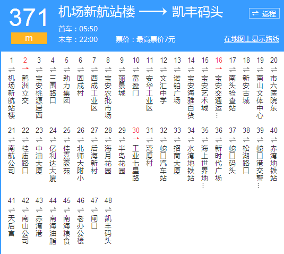This screenshot has height=254, width=284.
Task: Select stop 34 水湾地铁站
Action: (191, 163)
